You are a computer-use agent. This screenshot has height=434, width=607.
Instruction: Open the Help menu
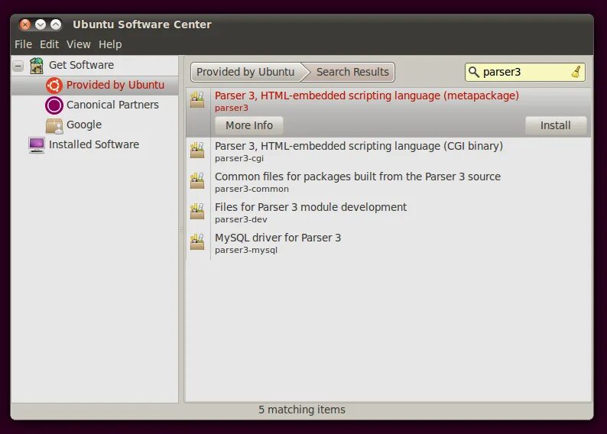click(110, 44)
